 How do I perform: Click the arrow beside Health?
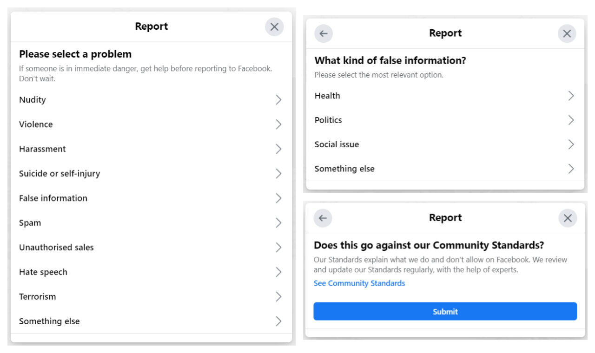coord(571,96)
